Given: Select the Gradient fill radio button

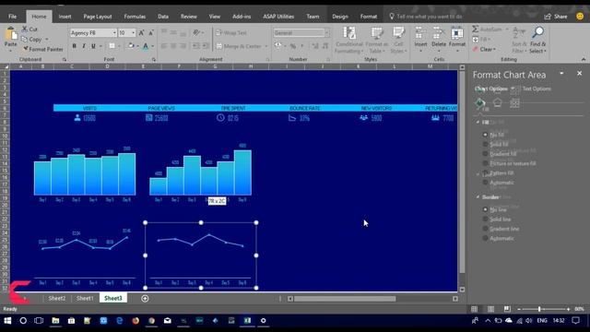Looking at the screenshot, I should click(x=485, y=154).
